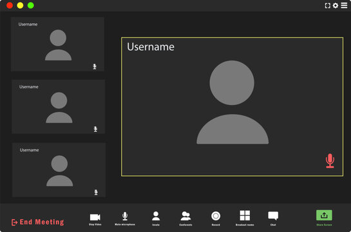Click End Meeting
The width and height of the screenshot is (351, 232).
37,222
